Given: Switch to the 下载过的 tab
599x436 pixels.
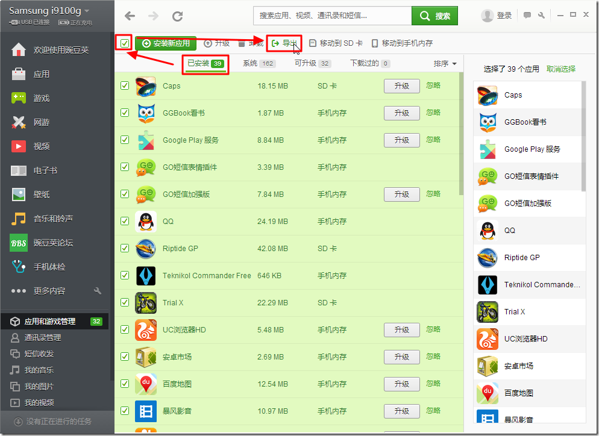Looking at the screenshot, I should (370, 63).
